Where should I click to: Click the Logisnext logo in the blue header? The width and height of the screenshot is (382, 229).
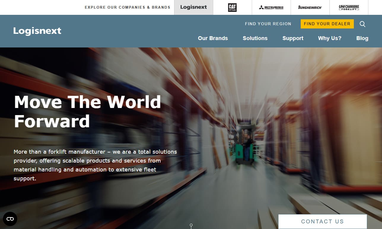click(37, 31)
